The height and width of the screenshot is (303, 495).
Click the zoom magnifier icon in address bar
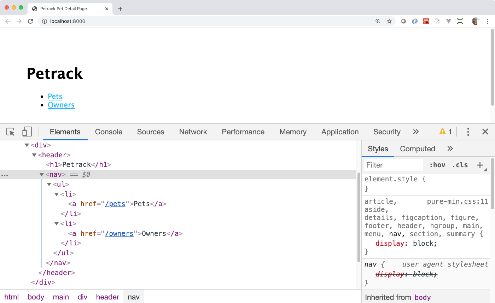(378, 21)
